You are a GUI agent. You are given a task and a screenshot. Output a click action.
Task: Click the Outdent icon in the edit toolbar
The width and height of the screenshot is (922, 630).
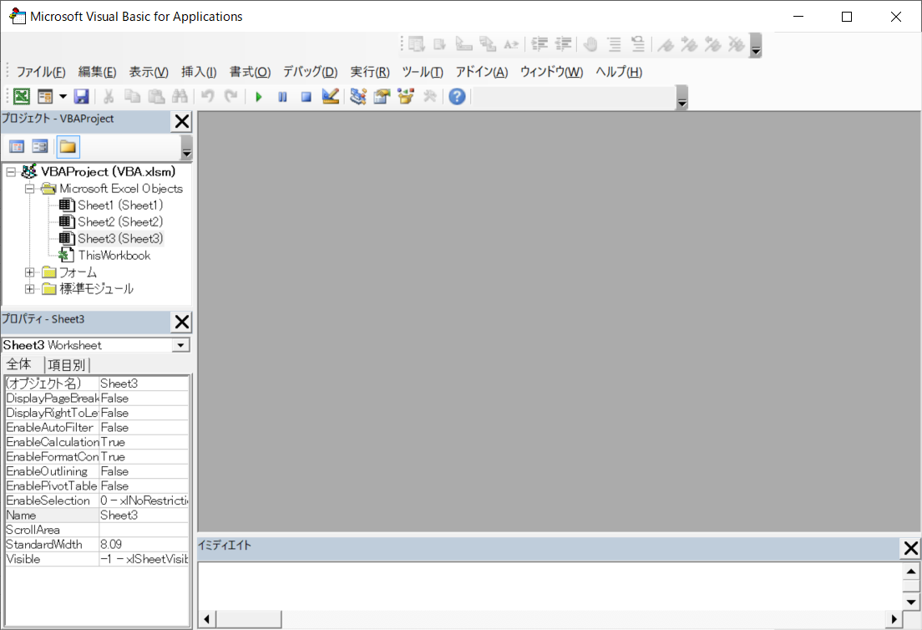pos(564,44)
